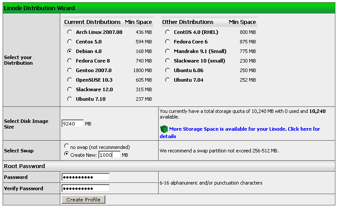The image size is (338, 208).
Task: Click the 230 MiB Slackware 10 value
Action: pos(248,61)
